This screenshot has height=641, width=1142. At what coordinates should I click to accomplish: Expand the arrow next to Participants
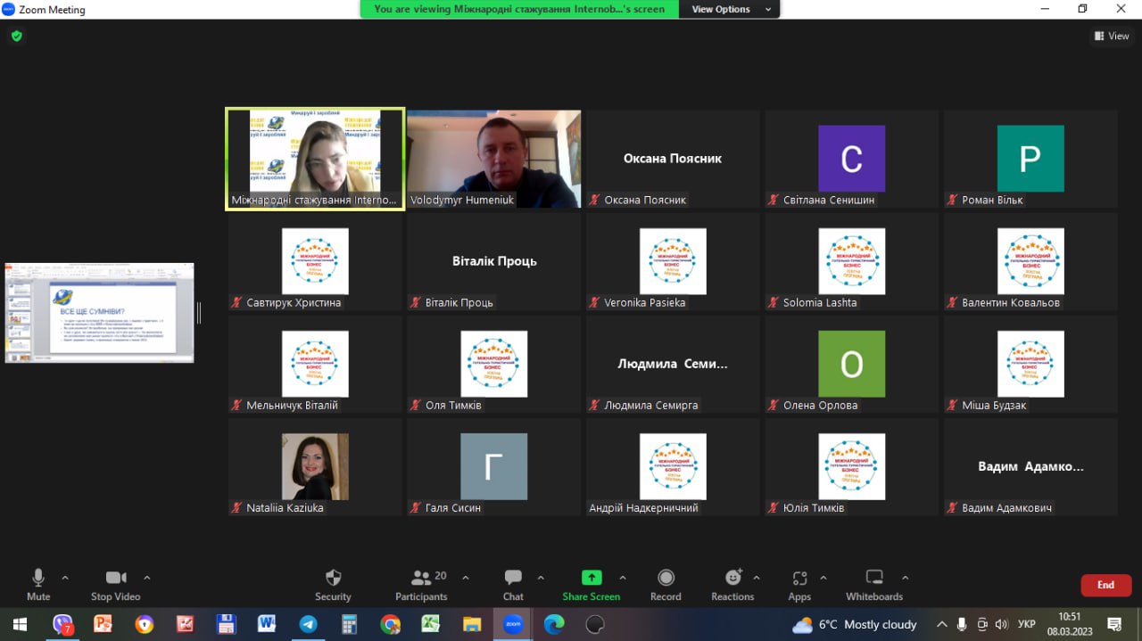[466, 577]
